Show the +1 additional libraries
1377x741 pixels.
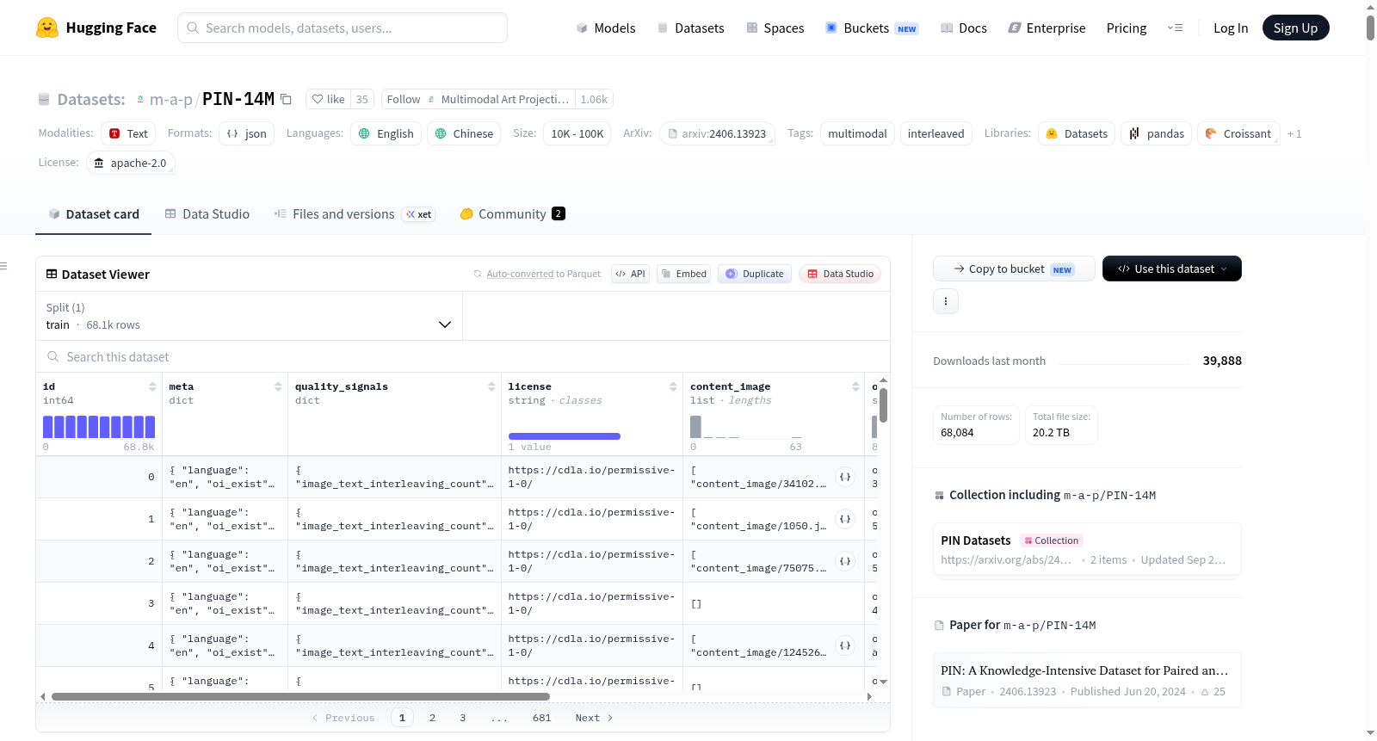click(x=1294, y=134)
